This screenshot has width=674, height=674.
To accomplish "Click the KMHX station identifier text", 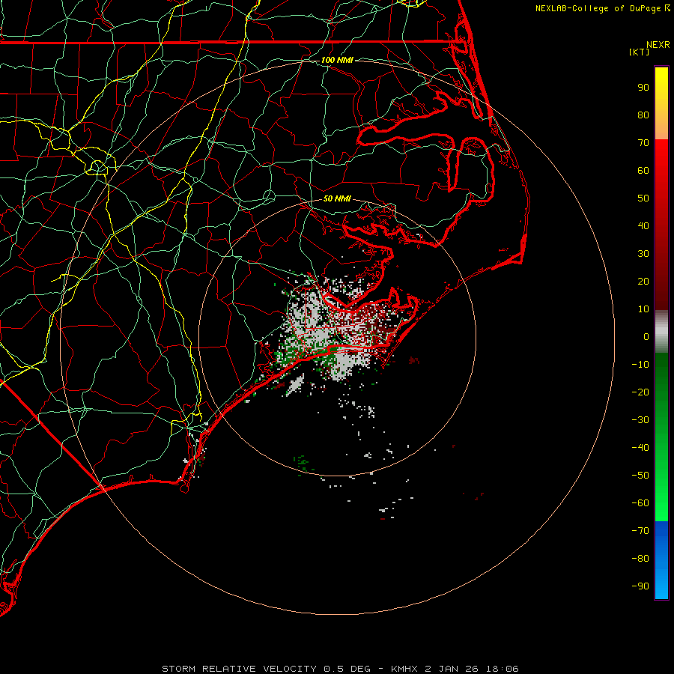I will click(x=404, y=669).
